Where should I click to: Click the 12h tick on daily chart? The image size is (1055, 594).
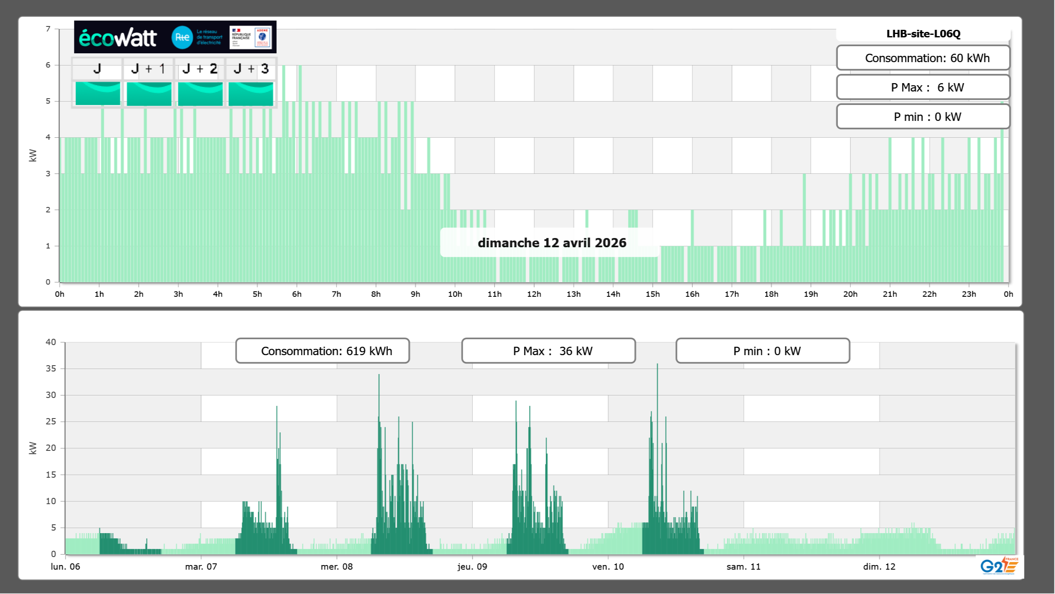pyautogui.click(x=534, y=294)
